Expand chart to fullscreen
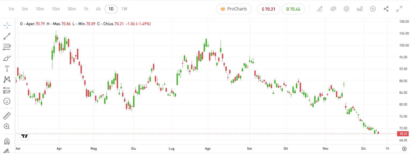The width and height of the screenshot is (410, 155). 399,9
